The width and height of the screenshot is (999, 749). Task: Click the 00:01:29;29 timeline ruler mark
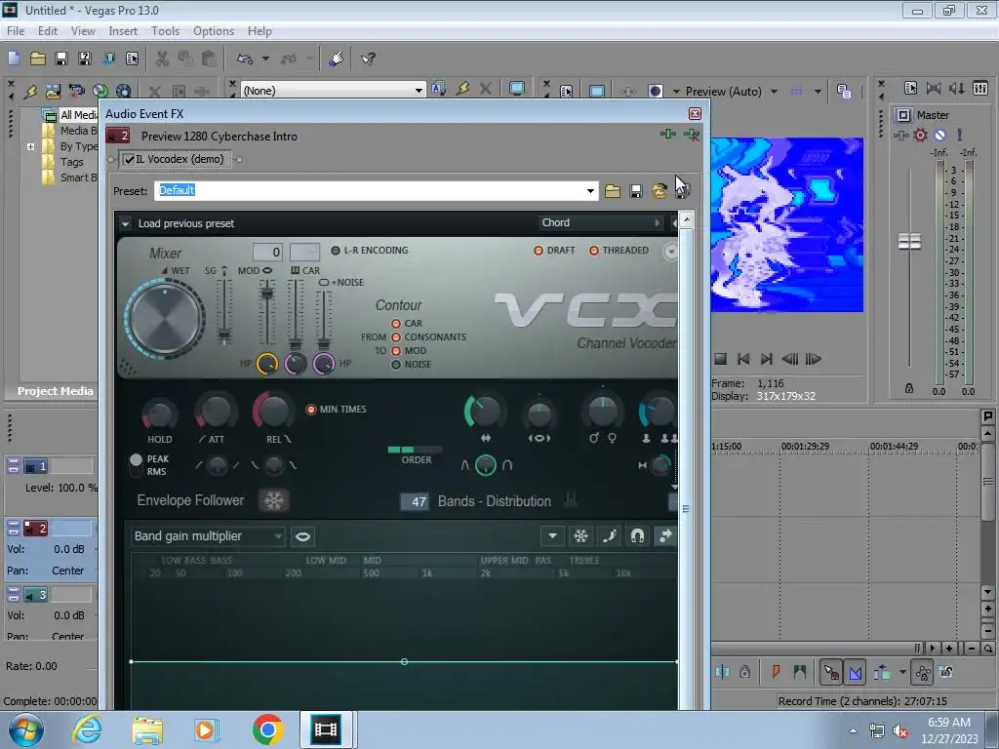[805, 446]
